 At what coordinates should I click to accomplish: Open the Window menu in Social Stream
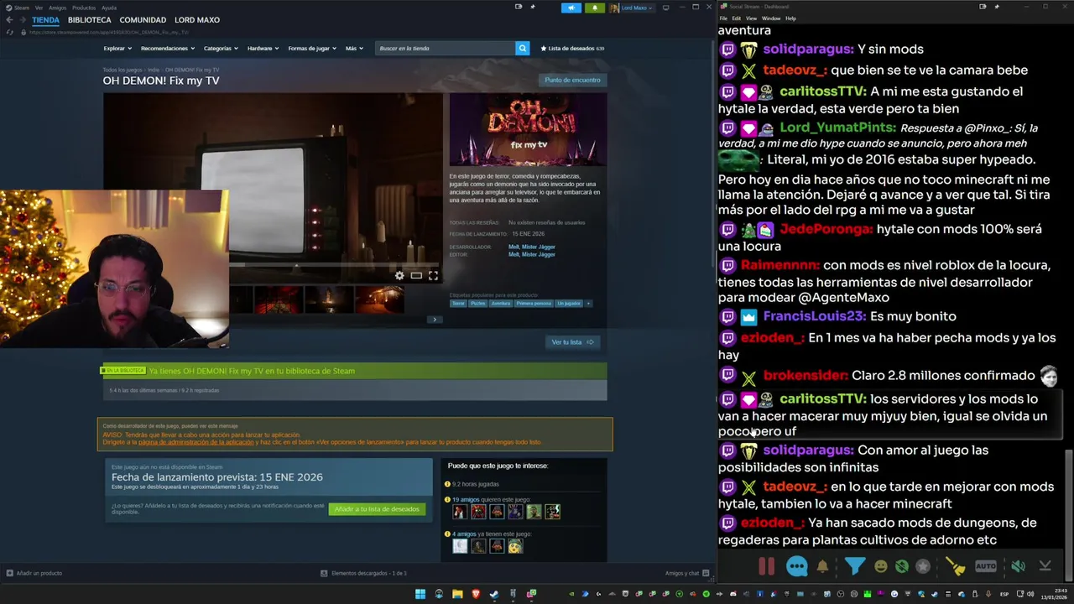click(x=770, y=18)
